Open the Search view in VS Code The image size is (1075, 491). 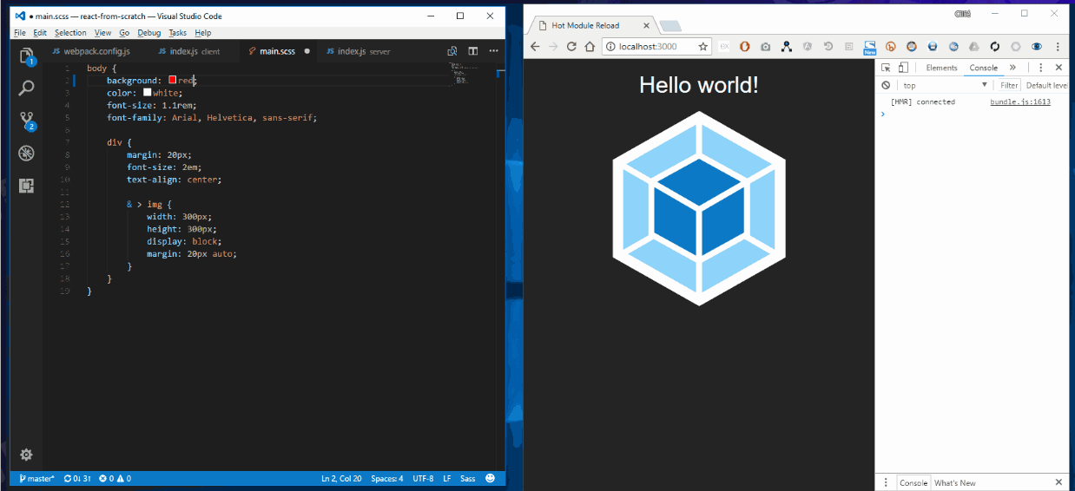click(26, 88)
